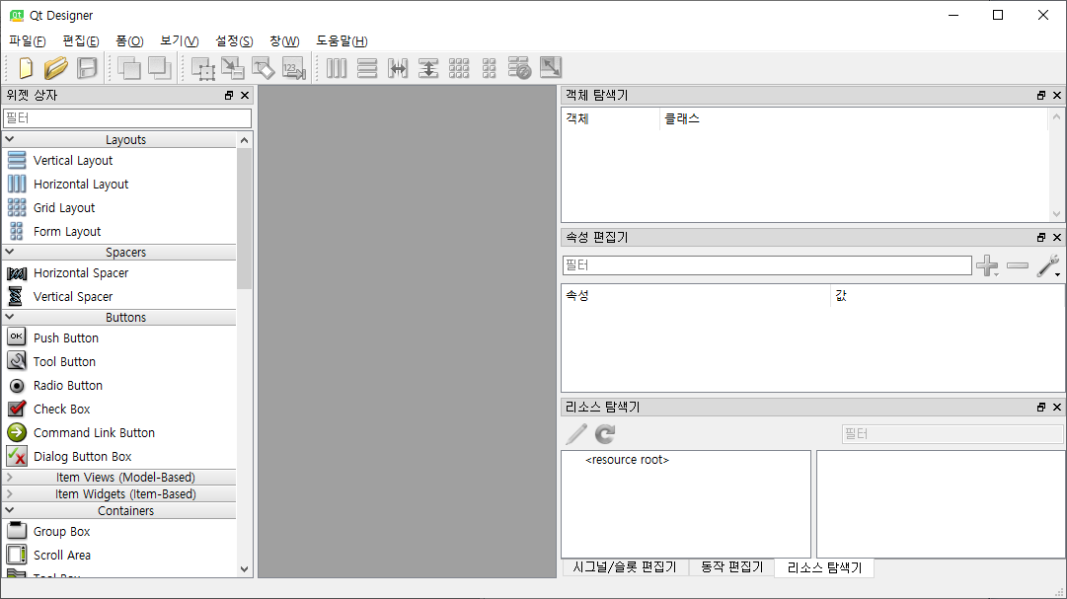1067x599 pixels.
Task: Switch to Edit Signals/Slots mode
Action: click(x=233, y=68)
